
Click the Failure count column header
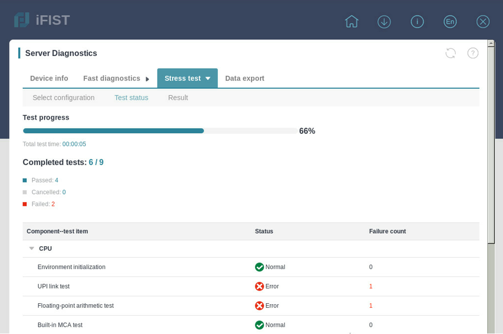(x=387, y=231)
